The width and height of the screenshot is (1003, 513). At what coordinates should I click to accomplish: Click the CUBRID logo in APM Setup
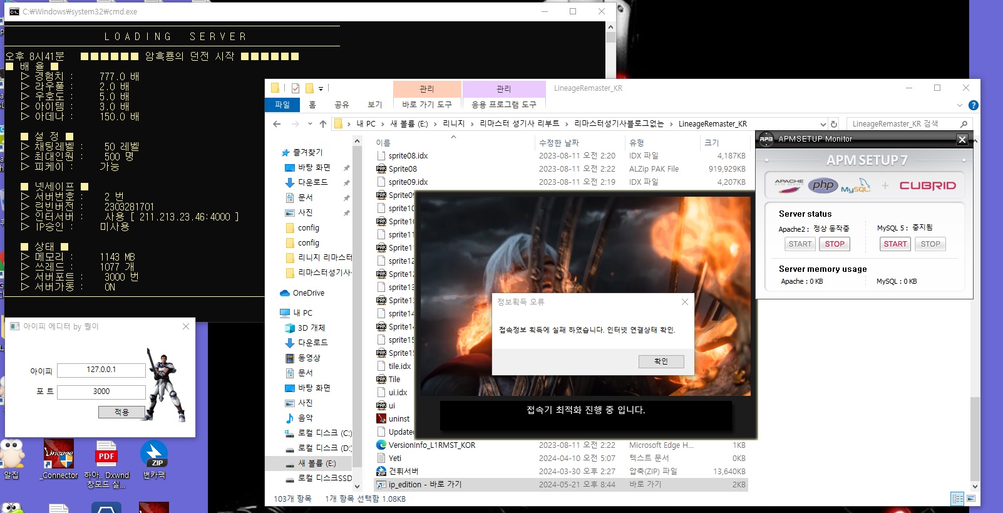point(927,185)
